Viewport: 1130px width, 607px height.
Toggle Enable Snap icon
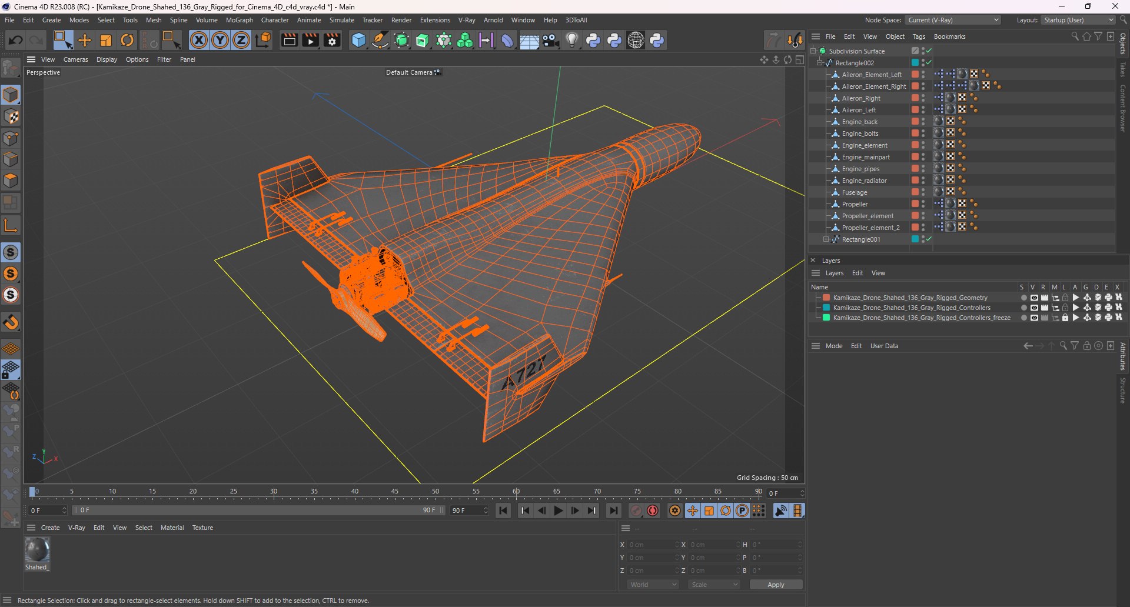click(11, 252)
